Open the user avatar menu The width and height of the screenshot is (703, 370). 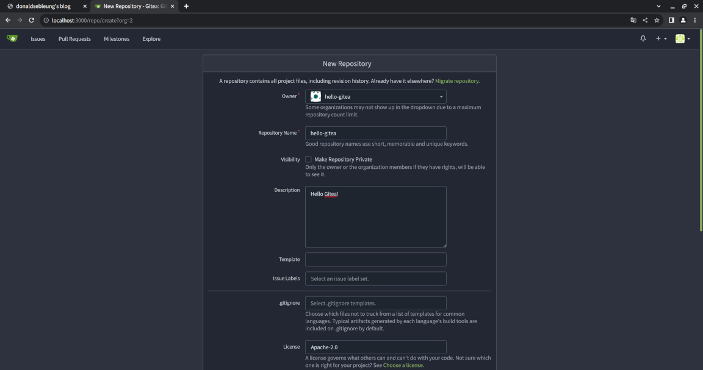[x=683, y=38]
